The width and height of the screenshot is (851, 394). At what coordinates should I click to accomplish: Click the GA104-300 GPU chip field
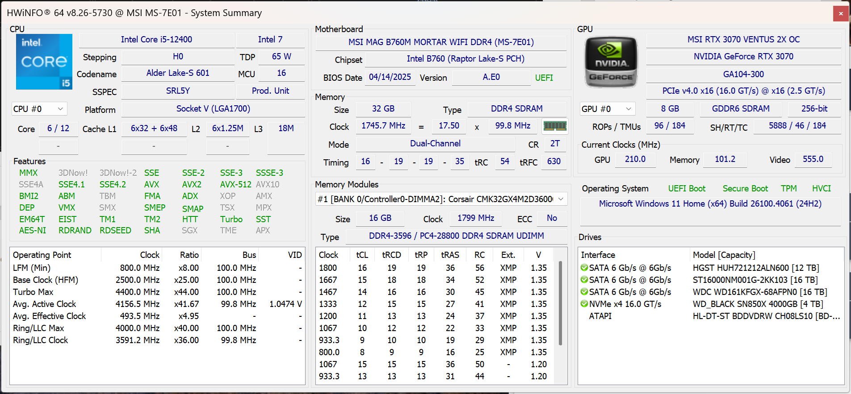[743, 75]
